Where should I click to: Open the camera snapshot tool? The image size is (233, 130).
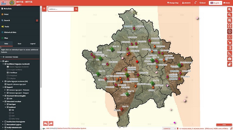230,59
